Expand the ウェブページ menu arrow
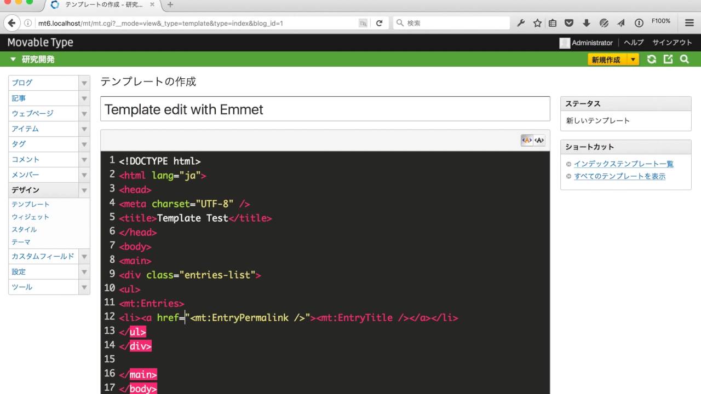 pyautogui.click(x=84, y=114)
